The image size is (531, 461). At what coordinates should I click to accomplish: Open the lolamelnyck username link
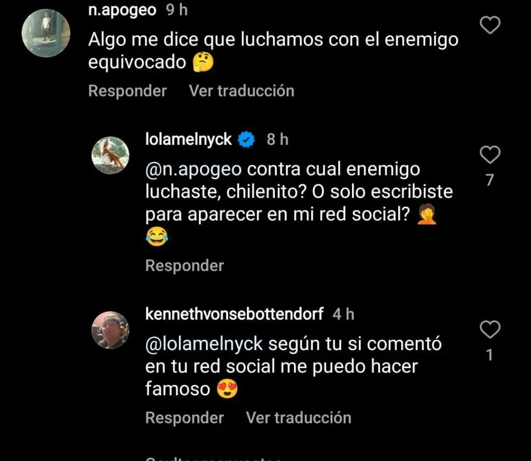(188, 139)
